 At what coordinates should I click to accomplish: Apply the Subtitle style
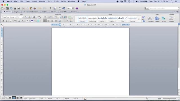click(x=132, y=19)
